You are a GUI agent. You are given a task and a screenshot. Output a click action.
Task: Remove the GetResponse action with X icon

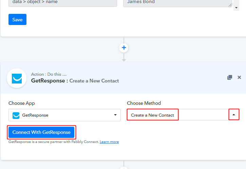point(239,77)
